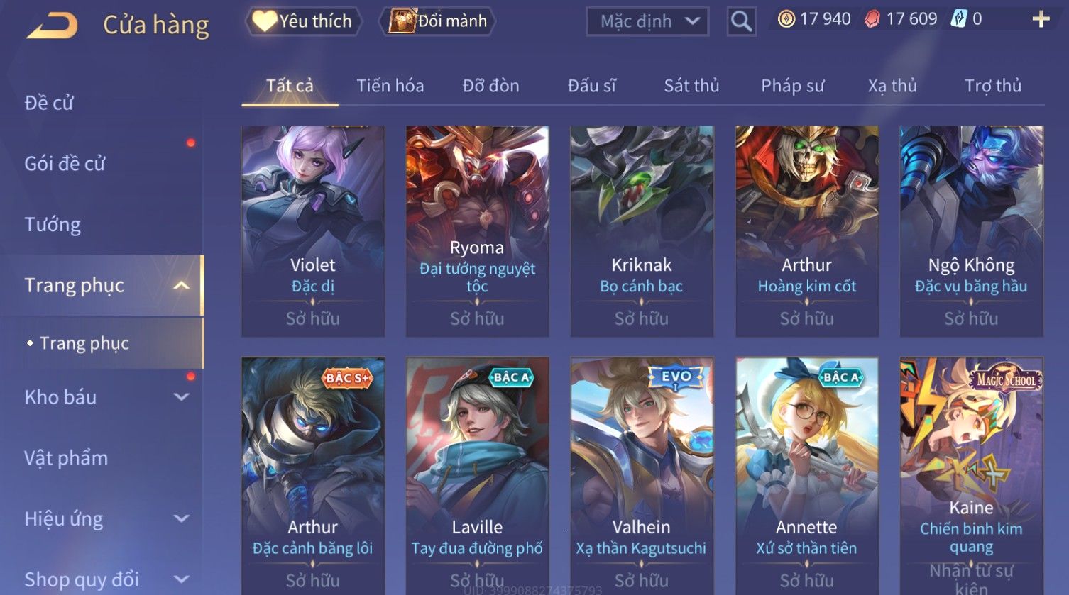The height and width of the screenshot is (595, 1069).
Task: Switch to the Tiến hóa tab
Action: tap(390, 86)
